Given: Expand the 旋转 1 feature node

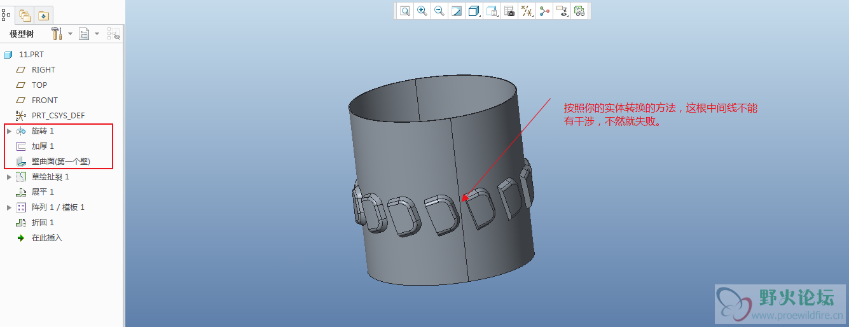Looking at the screenshot, I should click(9, 131).
